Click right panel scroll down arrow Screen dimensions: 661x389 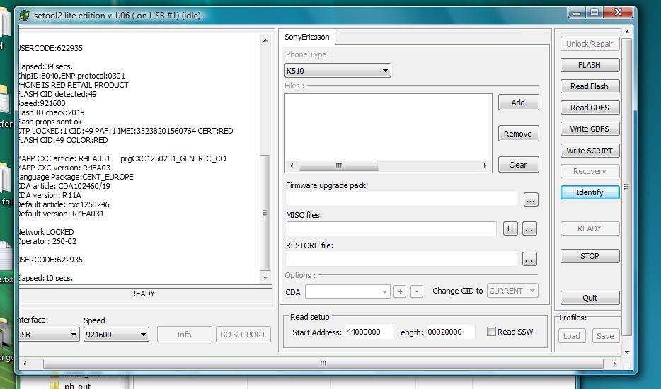[627, 352]
